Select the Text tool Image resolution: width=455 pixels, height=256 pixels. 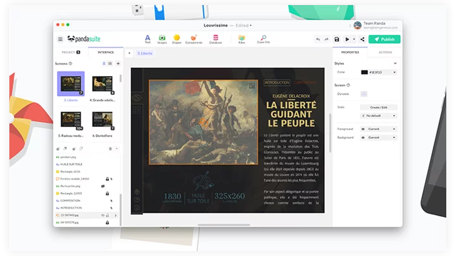coord(148,39)
